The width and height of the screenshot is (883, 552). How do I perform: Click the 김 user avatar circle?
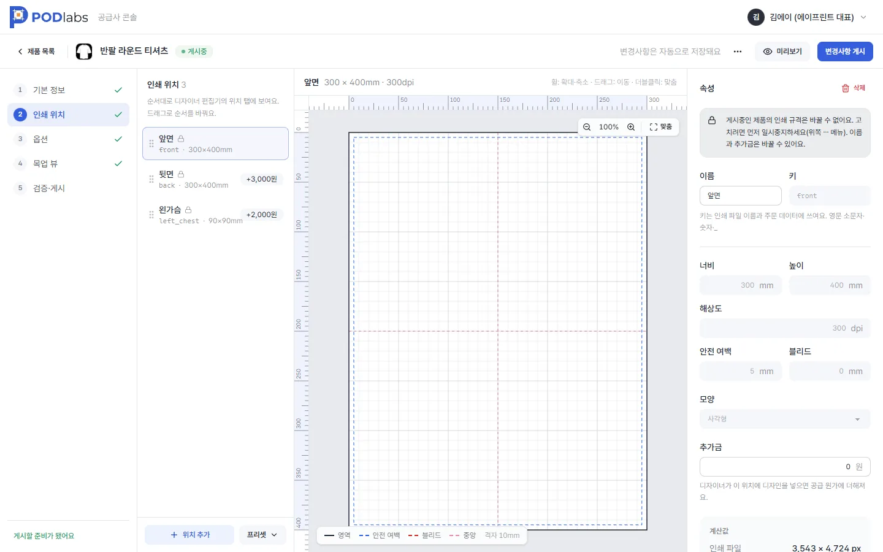pyautogui.click(x=755, y=17)
